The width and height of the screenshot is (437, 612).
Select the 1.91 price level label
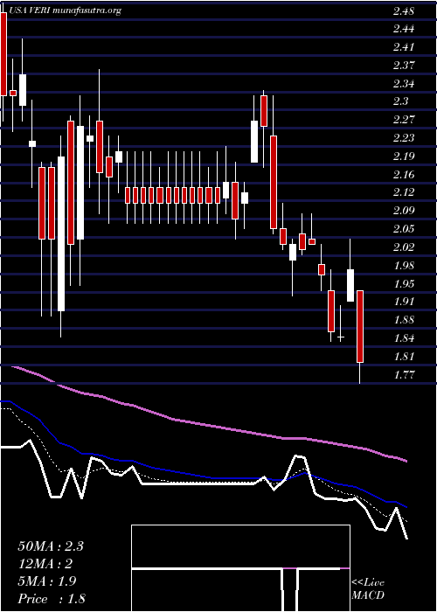[x=404, y=302]
